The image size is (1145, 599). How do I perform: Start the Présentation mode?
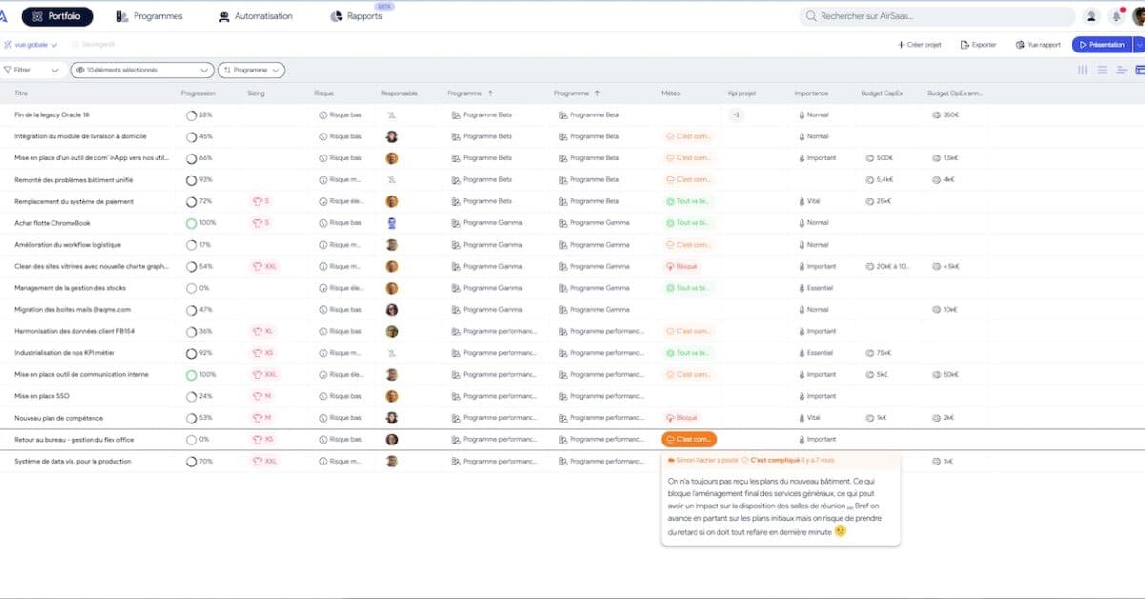[1101, 45]
